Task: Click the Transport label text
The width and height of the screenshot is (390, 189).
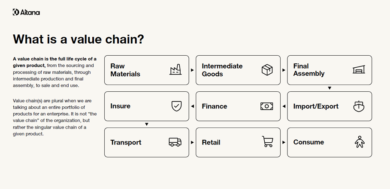Action: coord(126,142)
